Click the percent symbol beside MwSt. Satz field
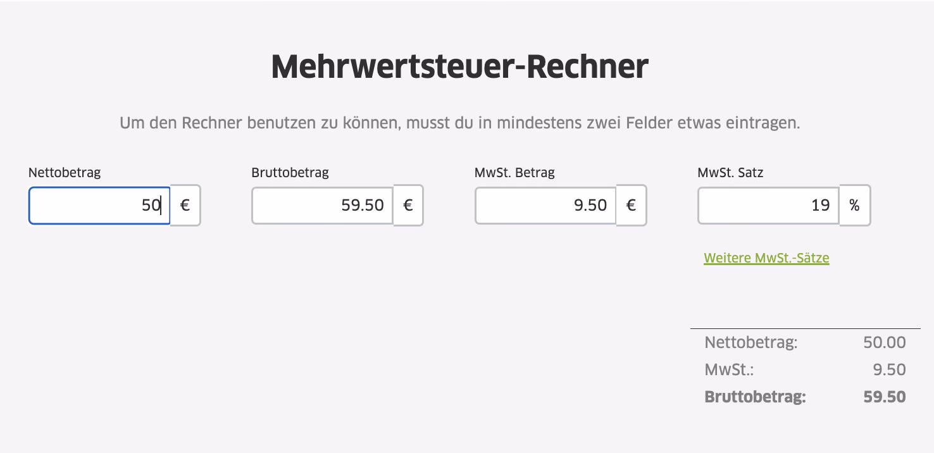Screen dimensions: 934x453 pyautogui.click(x=855, y=205)
